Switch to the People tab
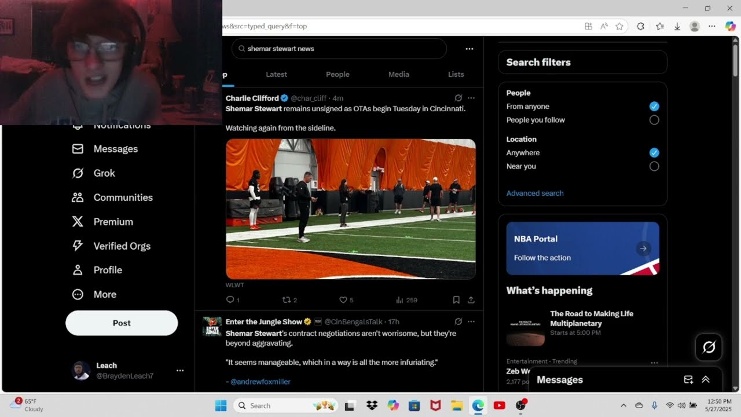 click(x=338, y=74)
